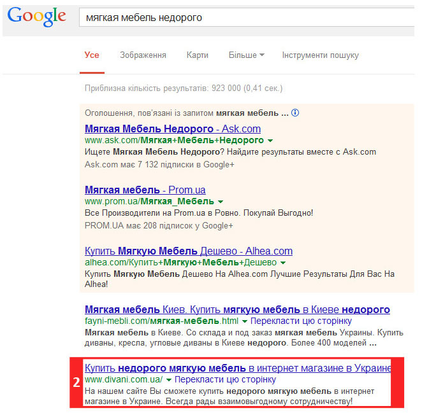Expand the Більше dropdown menu
436x413 pixels.
(246, 55)
